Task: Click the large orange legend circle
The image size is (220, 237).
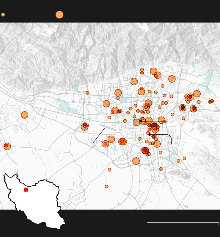Action: click(x=59, y=15)
